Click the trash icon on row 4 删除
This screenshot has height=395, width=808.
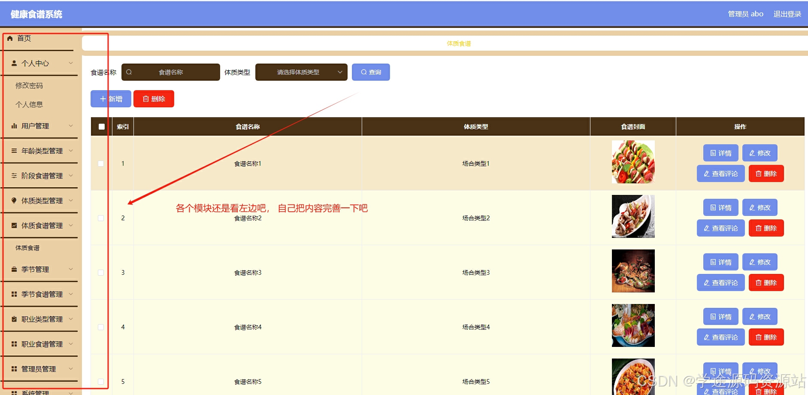pyautogui.click(x=759, y=337)
